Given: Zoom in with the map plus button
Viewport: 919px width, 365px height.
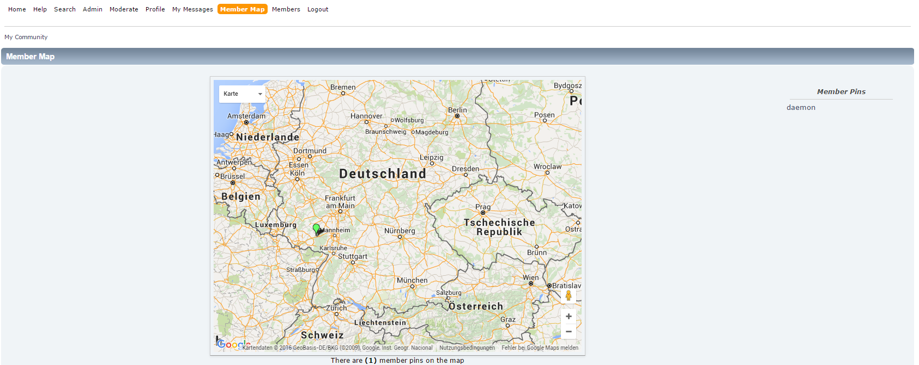Looking at the screenshot, I should pyautogui.click(x=568, y=317).
